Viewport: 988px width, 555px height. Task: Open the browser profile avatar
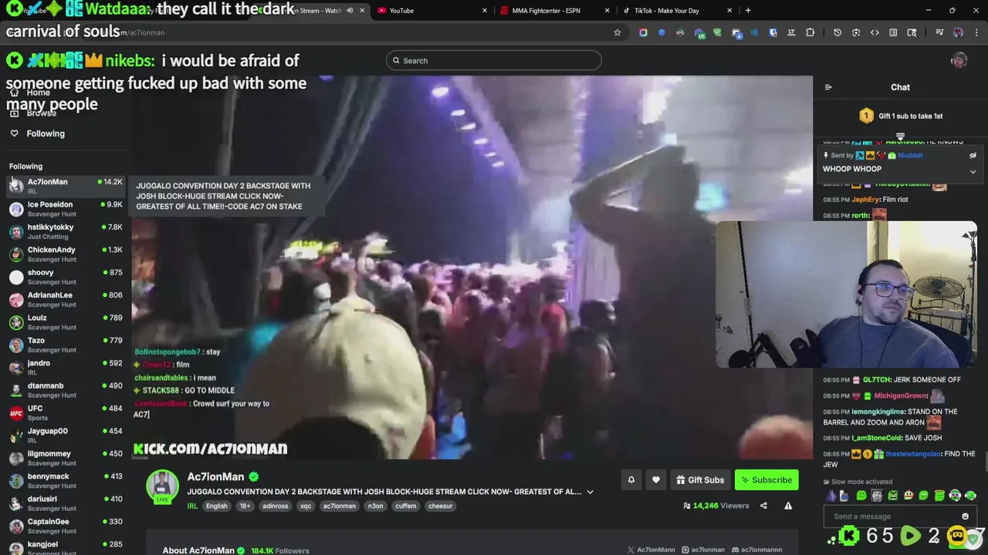pyautogui.click(x=958, y=32)
